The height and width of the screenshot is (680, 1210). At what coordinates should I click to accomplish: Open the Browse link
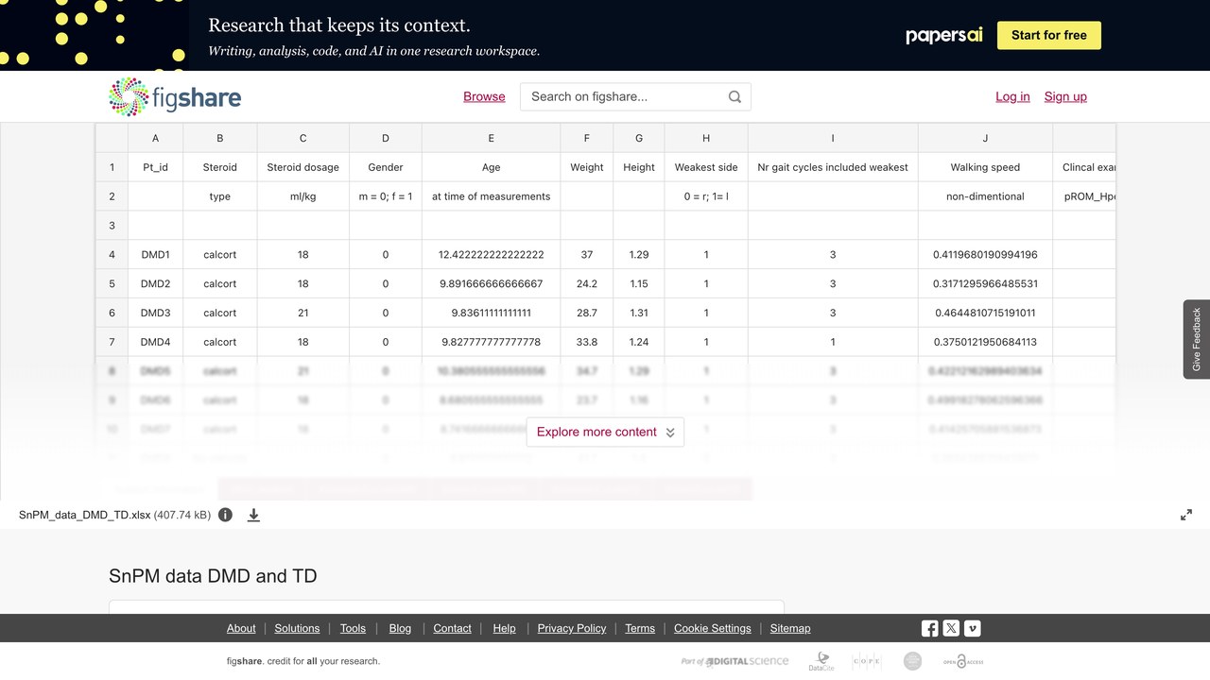[x=484, y=96]
